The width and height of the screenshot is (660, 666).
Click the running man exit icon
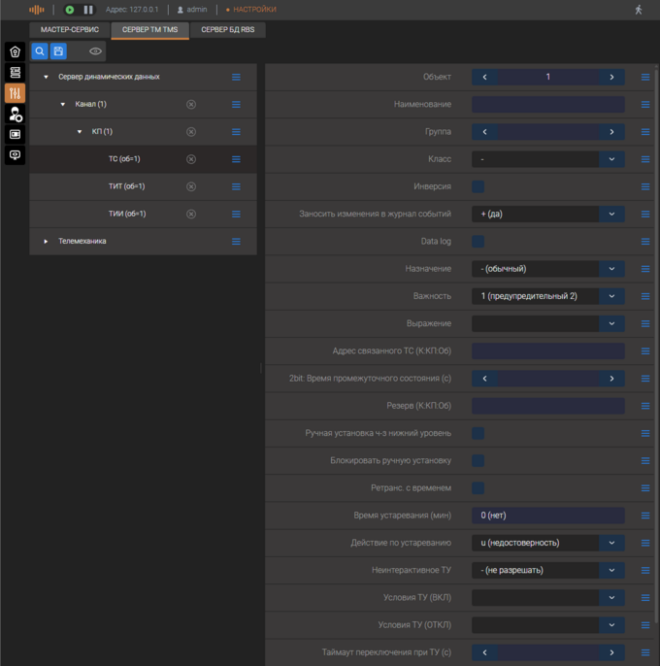(638, 9)
